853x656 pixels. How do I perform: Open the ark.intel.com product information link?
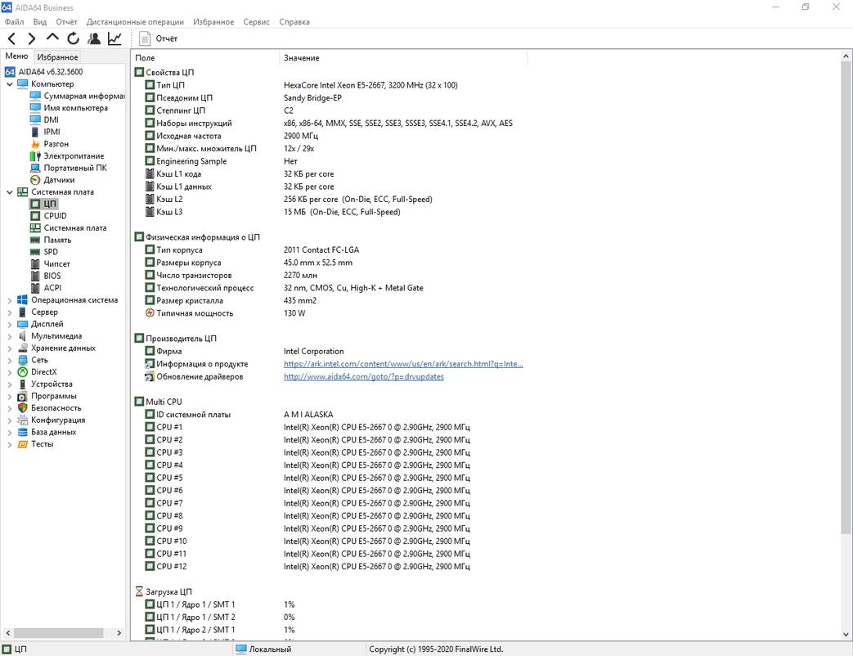click(403, 364)
